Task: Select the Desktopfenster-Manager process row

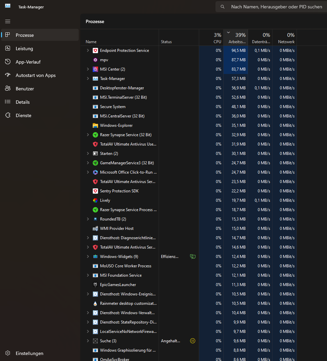Action: point(188,88)
